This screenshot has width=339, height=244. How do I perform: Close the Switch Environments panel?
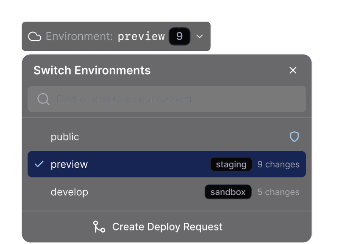tap(293, 70)
